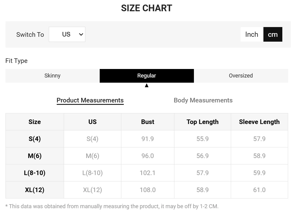Viewport: 293px width, 217px height.
Task: Switch units to cm
Action: pos(273,34)
